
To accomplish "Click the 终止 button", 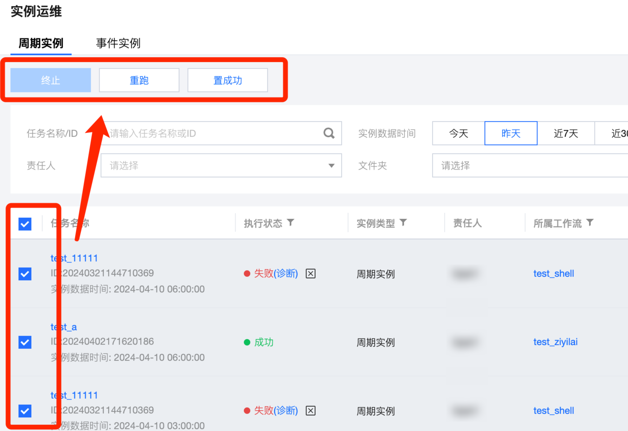I will 50,80.
